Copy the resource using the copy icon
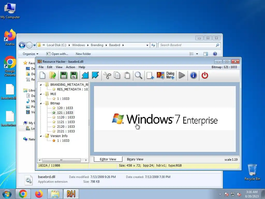The width and height of the screenshot is (265, 199). point(117,75)
